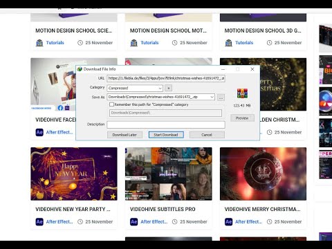Viewport: 332px width, 249px height.
Task: Click Tutorials icon on Motion Design School 3D card
Action: point(228,43)
